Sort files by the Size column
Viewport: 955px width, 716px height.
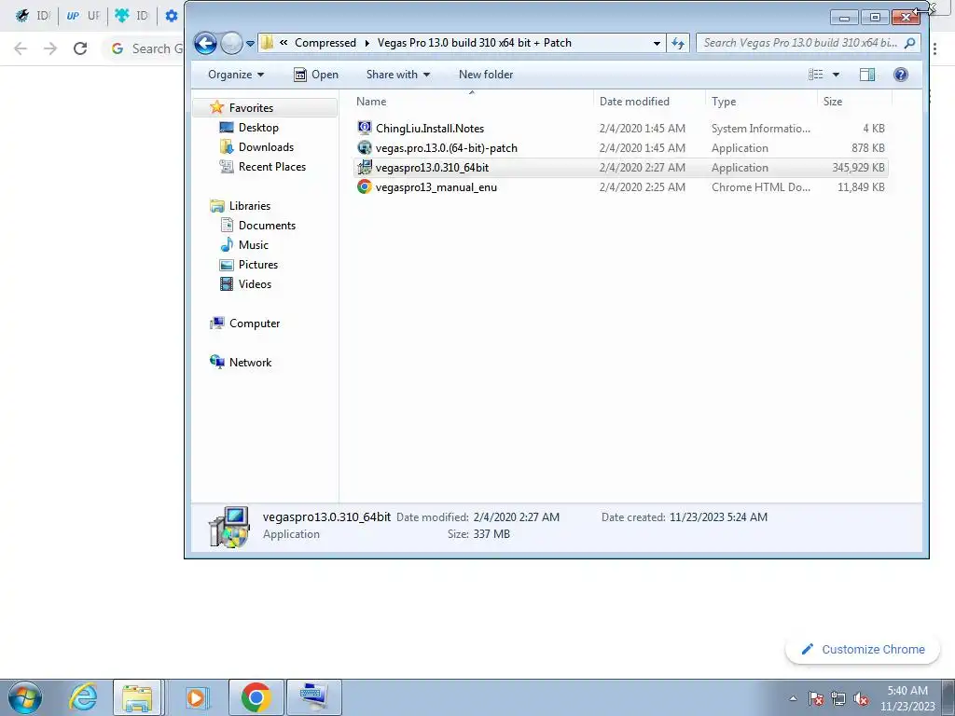tap(854, 101)
